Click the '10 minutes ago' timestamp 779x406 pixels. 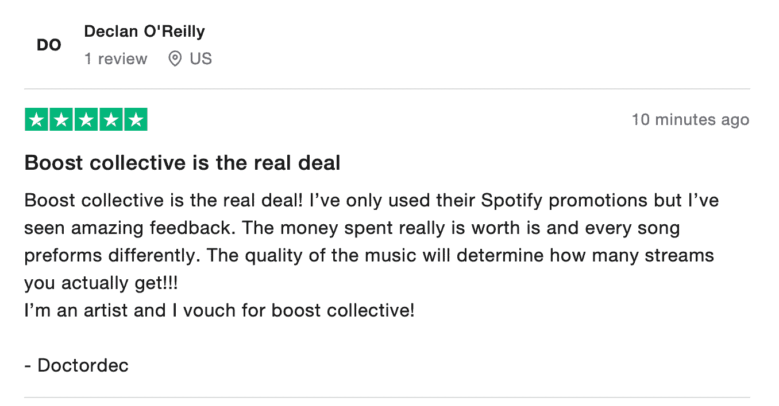(691, 119)
